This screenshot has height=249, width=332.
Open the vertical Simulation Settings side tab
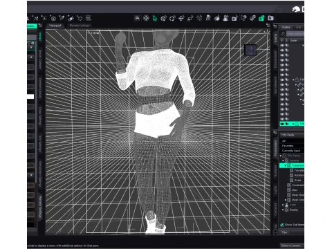pos(40,174)
